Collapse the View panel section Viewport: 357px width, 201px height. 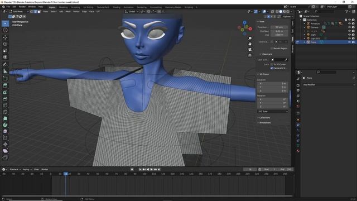tap(262, 22)
